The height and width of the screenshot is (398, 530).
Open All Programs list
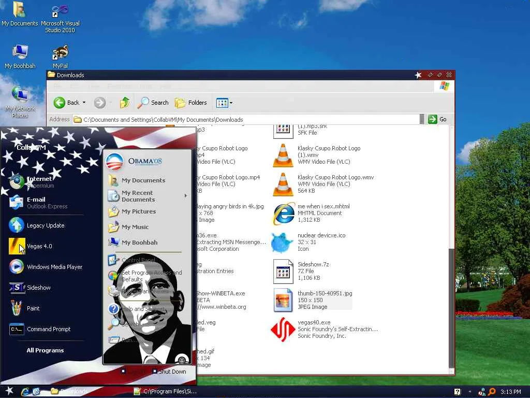(45, 350)
